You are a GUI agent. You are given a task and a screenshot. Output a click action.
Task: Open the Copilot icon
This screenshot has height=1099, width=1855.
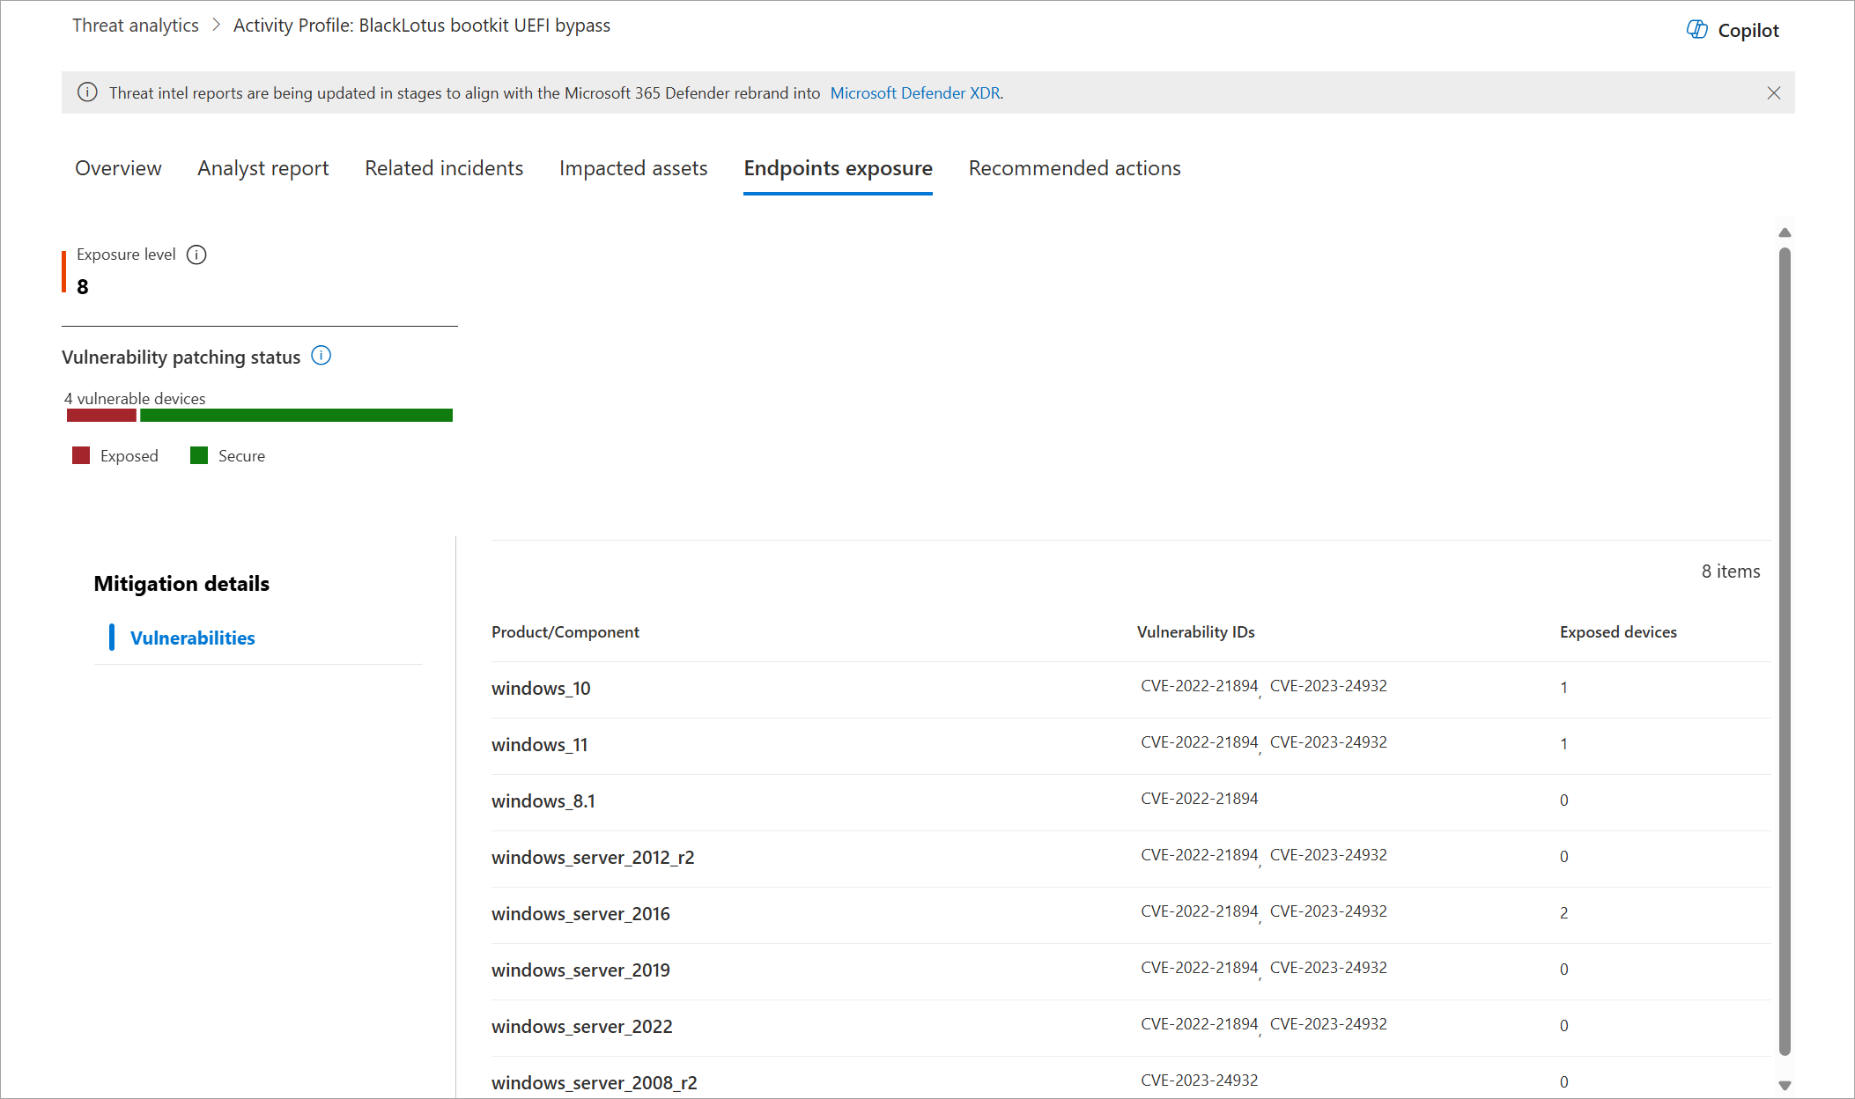tap(1696, 30)
